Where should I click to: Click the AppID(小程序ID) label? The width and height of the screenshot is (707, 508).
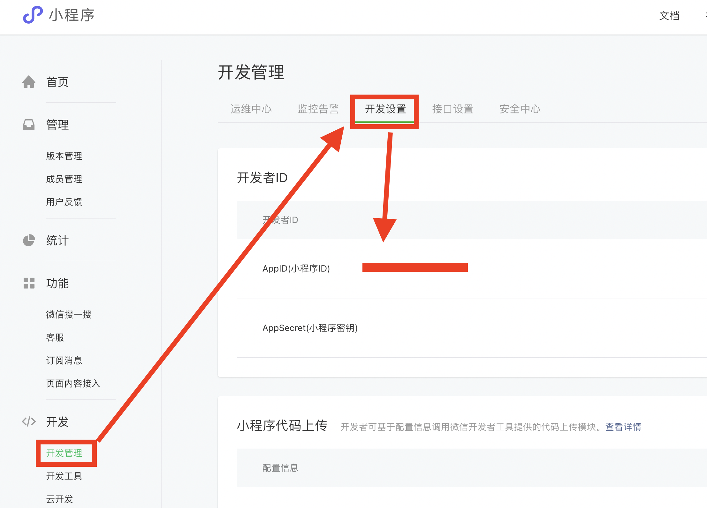tap(296, 268)
